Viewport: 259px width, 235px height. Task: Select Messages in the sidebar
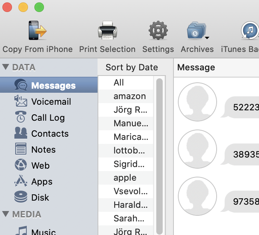(49, 85)
